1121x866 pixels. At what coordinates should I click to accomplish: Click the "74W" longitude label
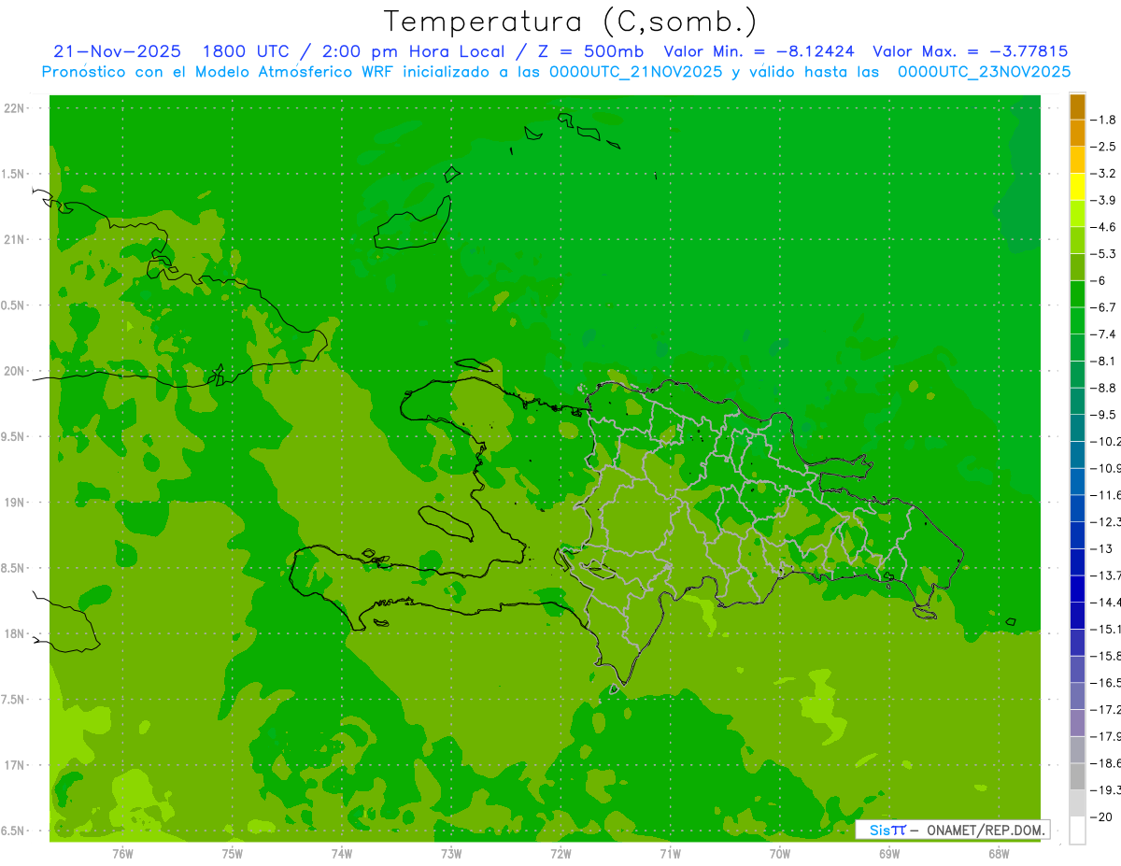coord(341,853)
